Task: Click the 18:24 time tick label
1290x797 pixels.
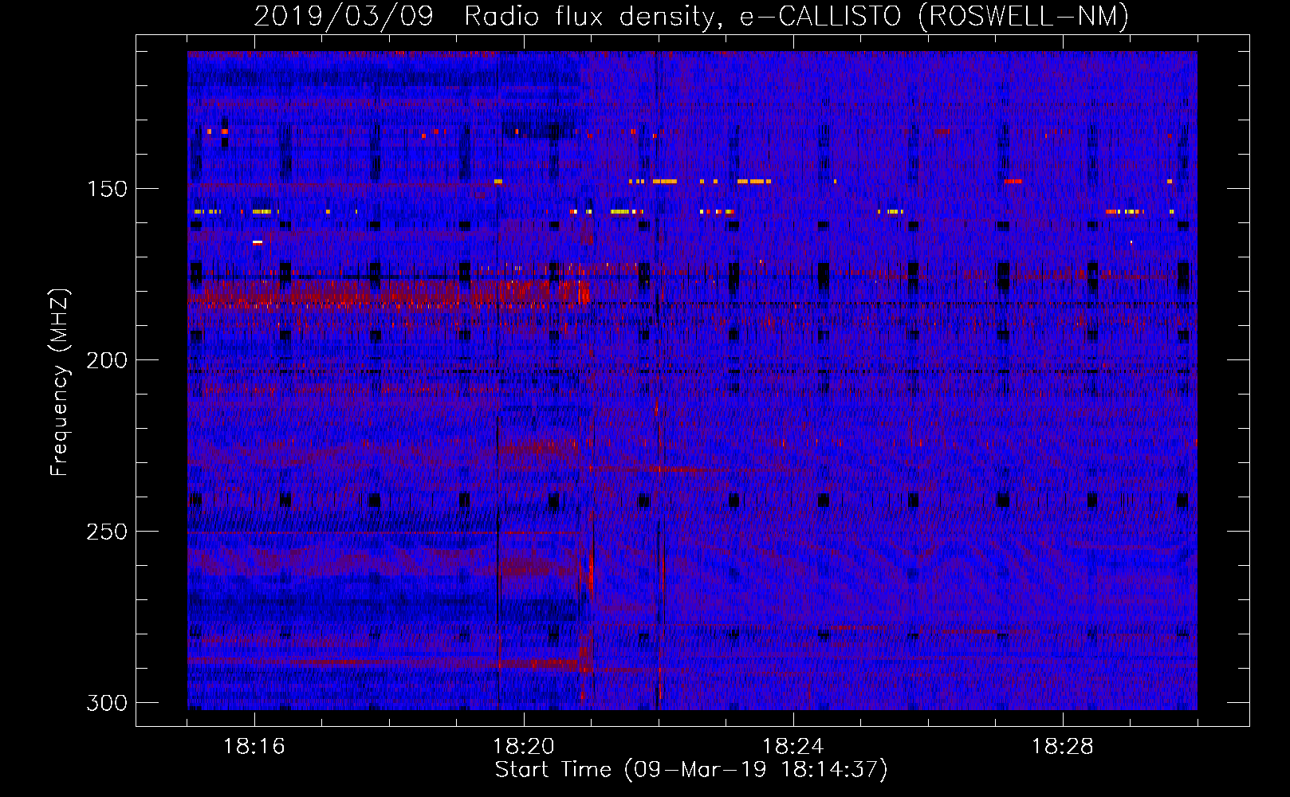Action: 793,747
